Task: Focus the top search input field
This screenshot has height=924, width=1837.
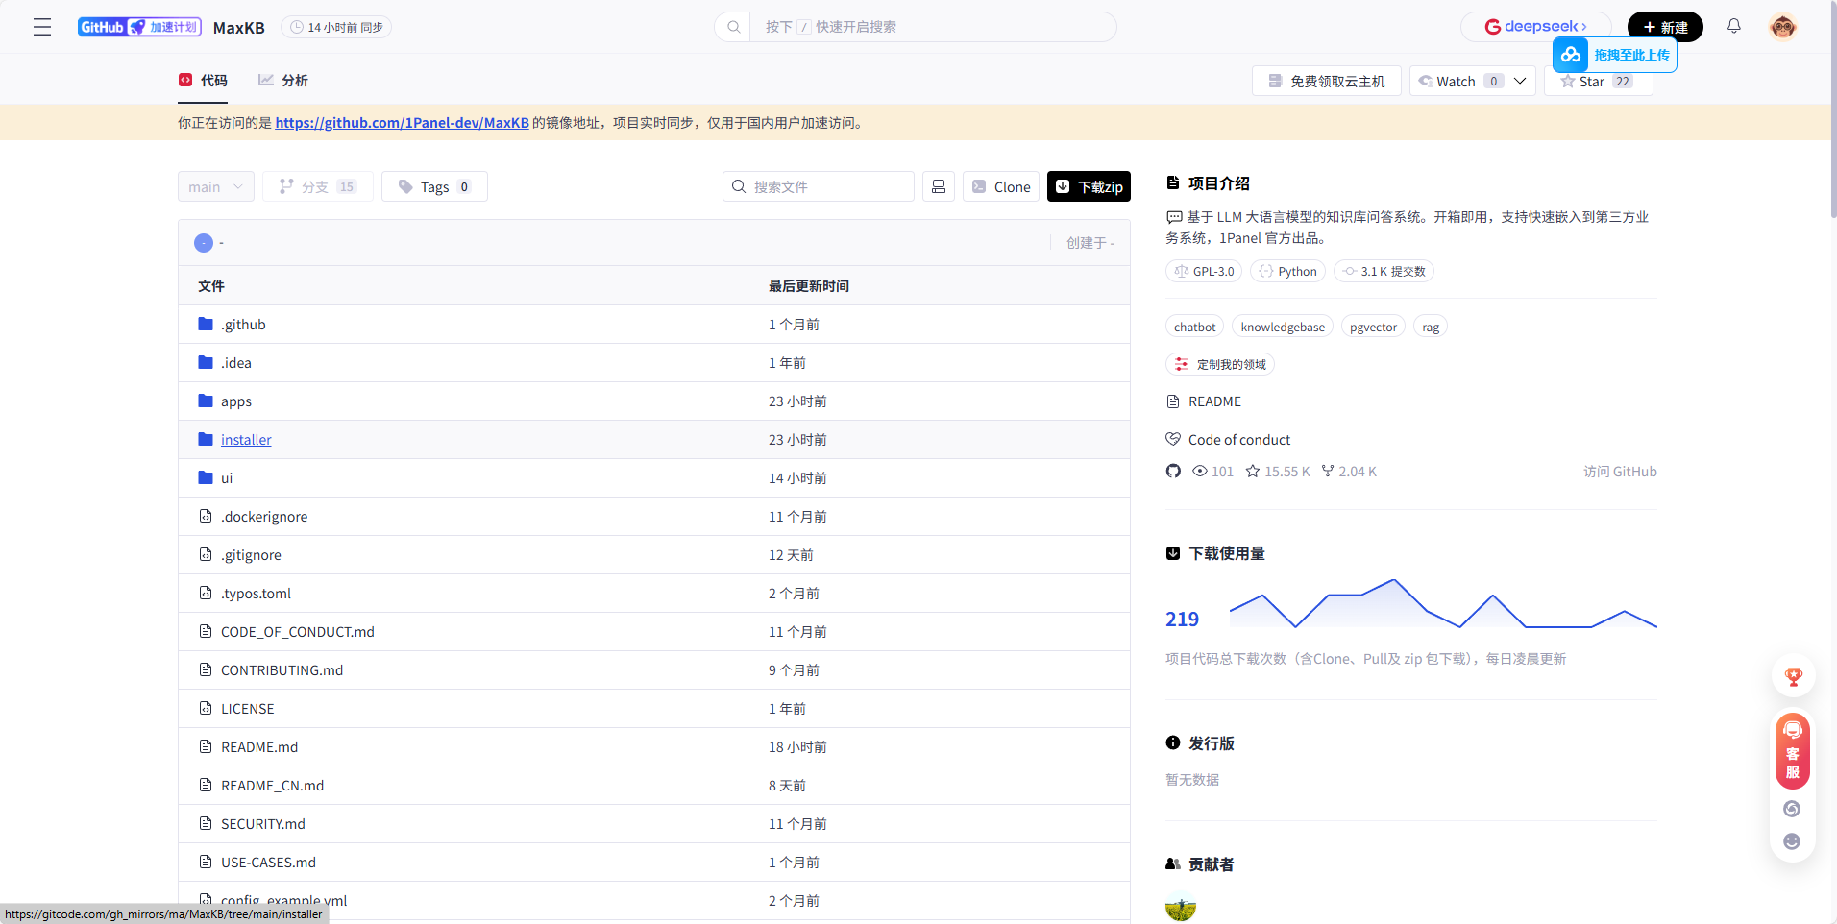Action: click(x=932, y=27)
